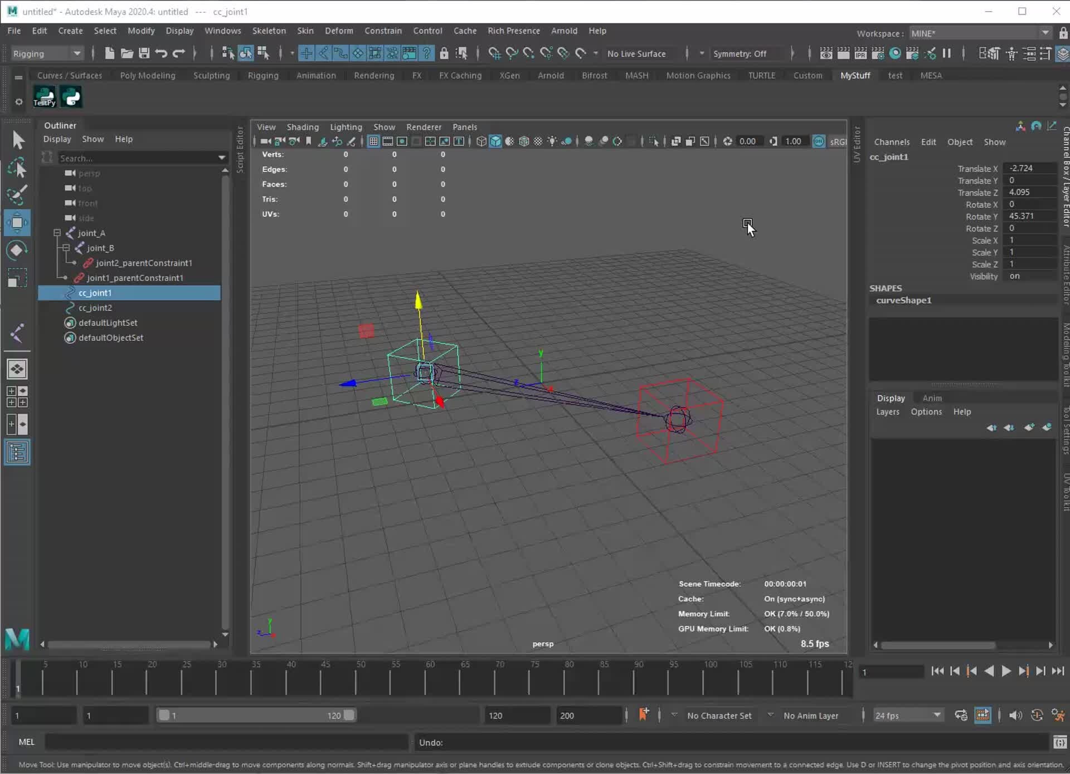This screenshot has height=774, width=1070.
Task: Collapse the joint_A hierarchy in the Outliner
Action: pos(57,233)
